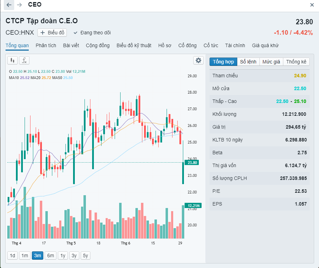
Task: Show the Mức giá panel tab
Action: (271, 62)
